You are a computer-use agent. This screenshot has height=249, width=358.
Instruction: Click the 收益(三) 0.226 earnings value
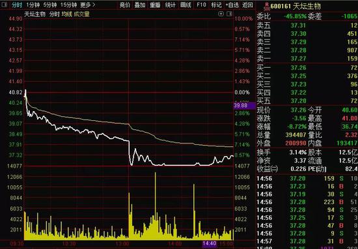click(x=298, y=169)
